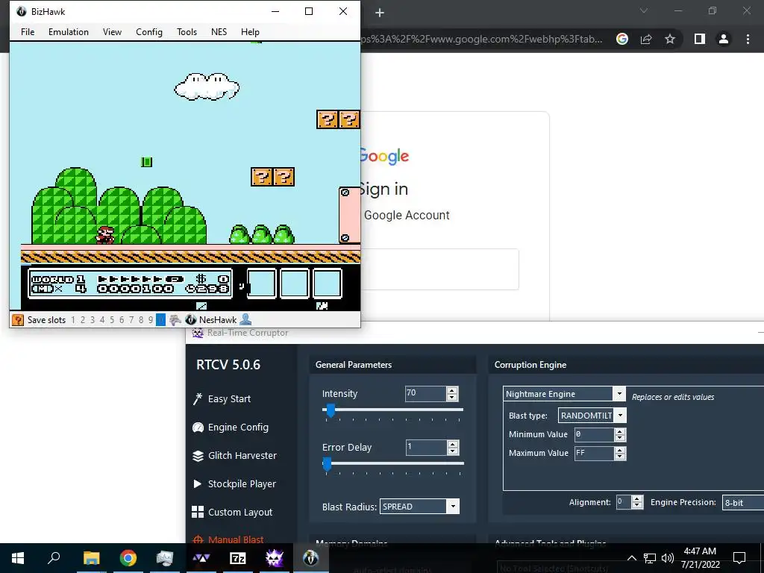The height and width of the screenshot is (573, 764).
Task: Open the Help menu in BizHawk
Action: tap(250, 31)
